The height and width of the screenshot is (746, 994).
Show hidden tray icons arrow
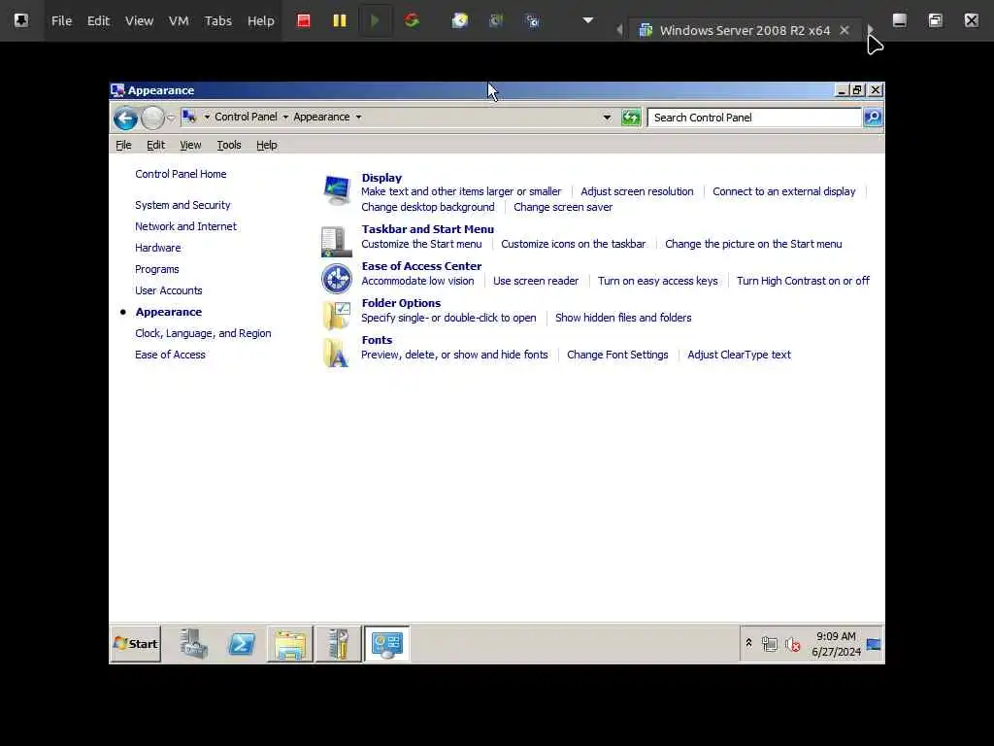[748, 643]
